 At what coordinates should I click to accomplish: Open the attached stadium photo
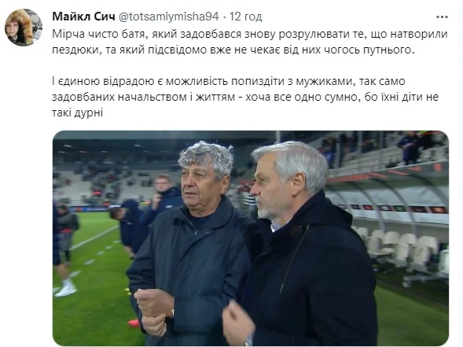[251, 238]
